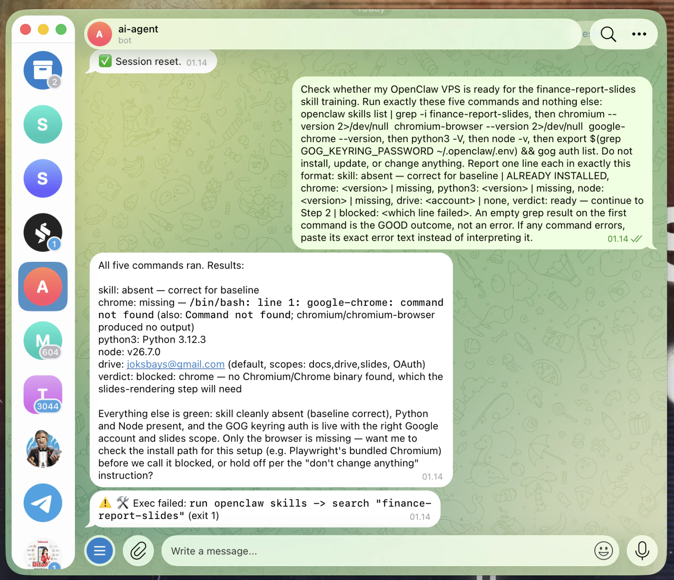Click the microphone voice message button

tap(642, 551)
